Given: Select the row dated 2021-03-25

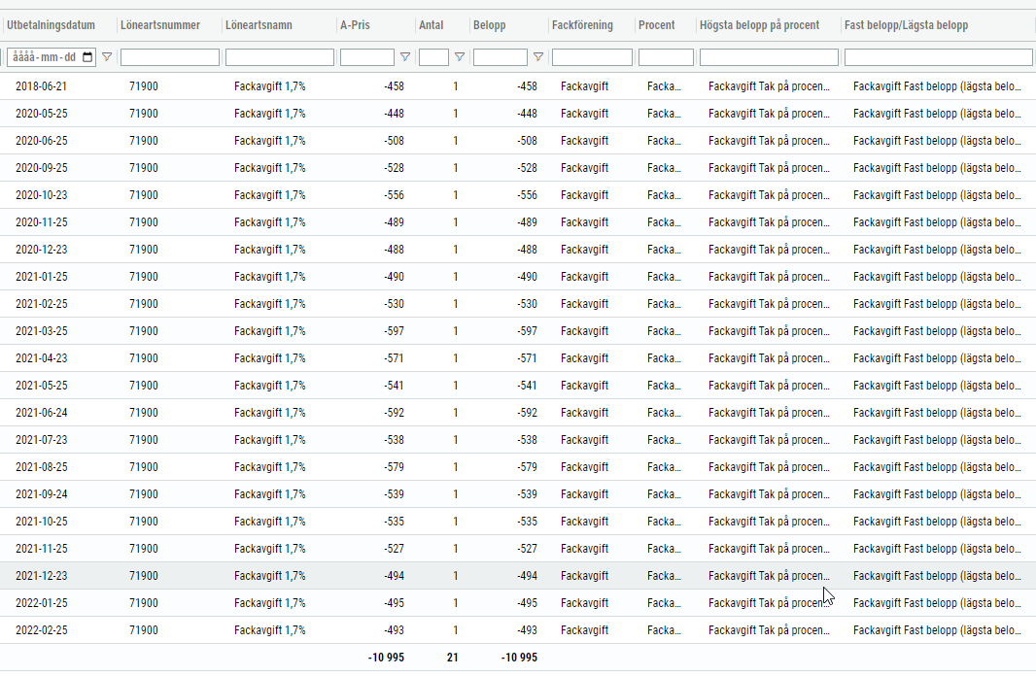Looking at the screenshot, I should (x=518, y=331).
